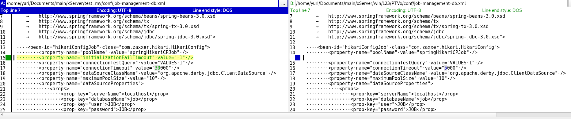This screenshot has height=119, width=571.
Task: Open the browse "..." button for file A
Action: [x=283, y=4]
